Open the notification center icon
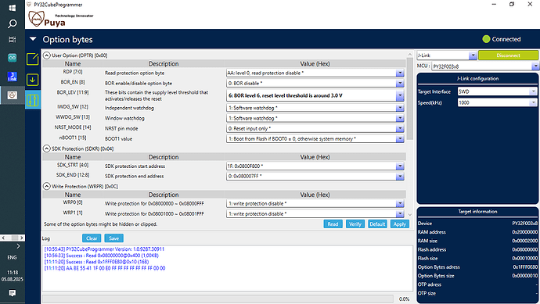Screen dimensions: 540x304 pos(12,293)
